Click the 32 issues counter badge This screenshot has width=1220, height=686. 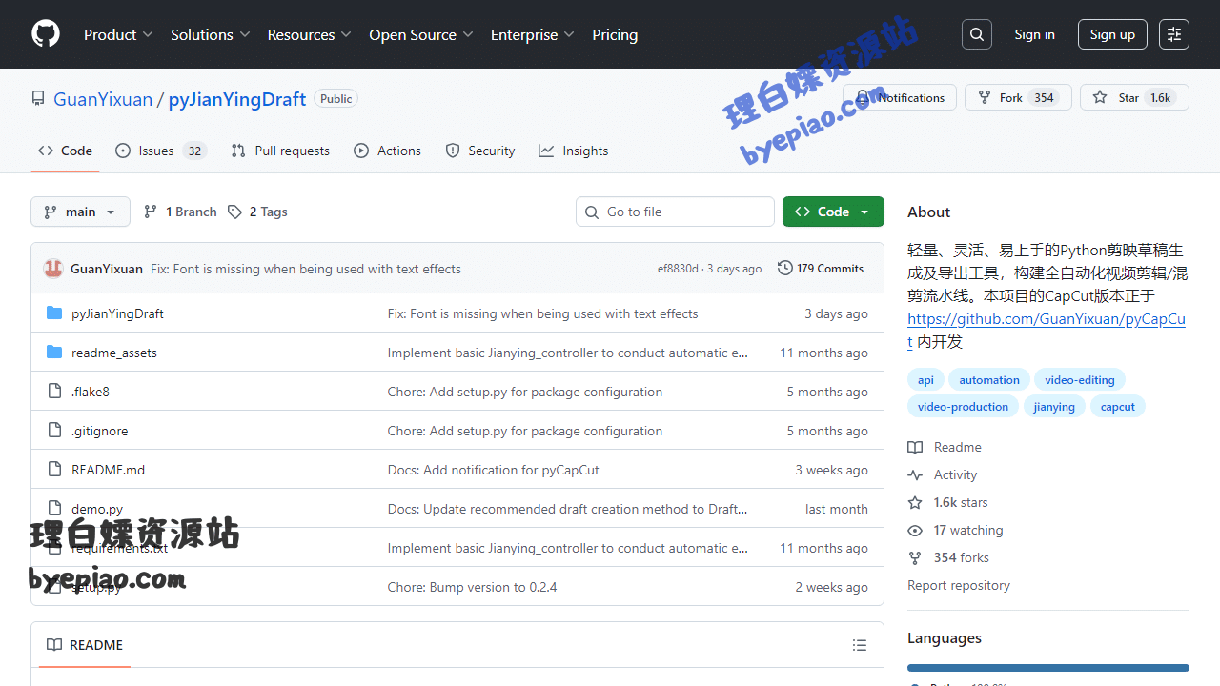[194, 151]
